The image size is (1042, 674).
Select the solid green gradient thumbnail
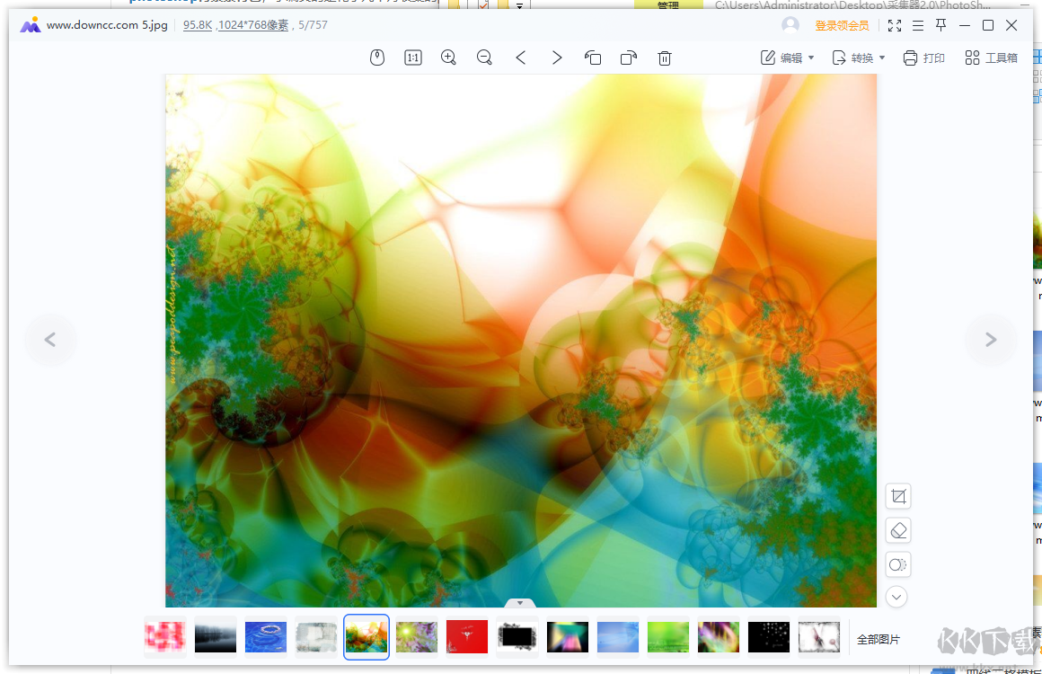coord(667,637)
